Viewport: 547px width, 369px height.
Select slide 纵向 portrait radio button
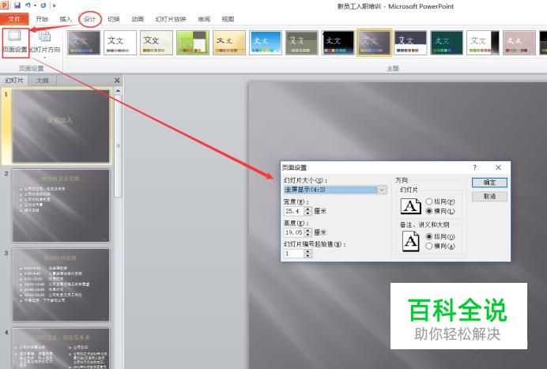[429, 201]
